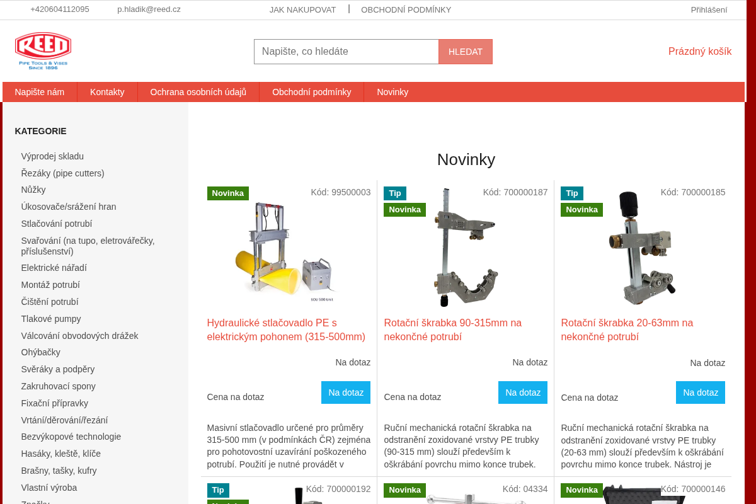
Task: Select the Výprodej skladu category
Action: point(52,156)
